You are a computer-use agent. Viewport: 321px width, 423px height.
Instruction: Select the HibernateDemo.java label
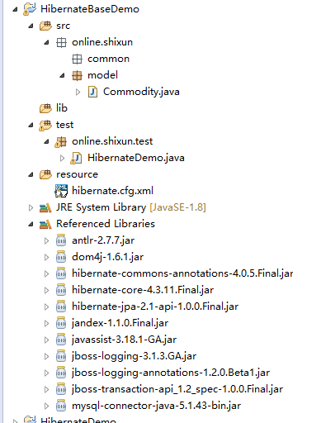[136, 158]
